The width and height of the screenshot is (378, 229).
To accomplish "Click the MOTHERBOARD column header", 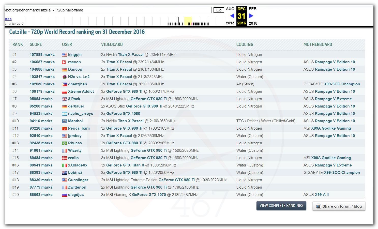I will [x=318, y=44].
